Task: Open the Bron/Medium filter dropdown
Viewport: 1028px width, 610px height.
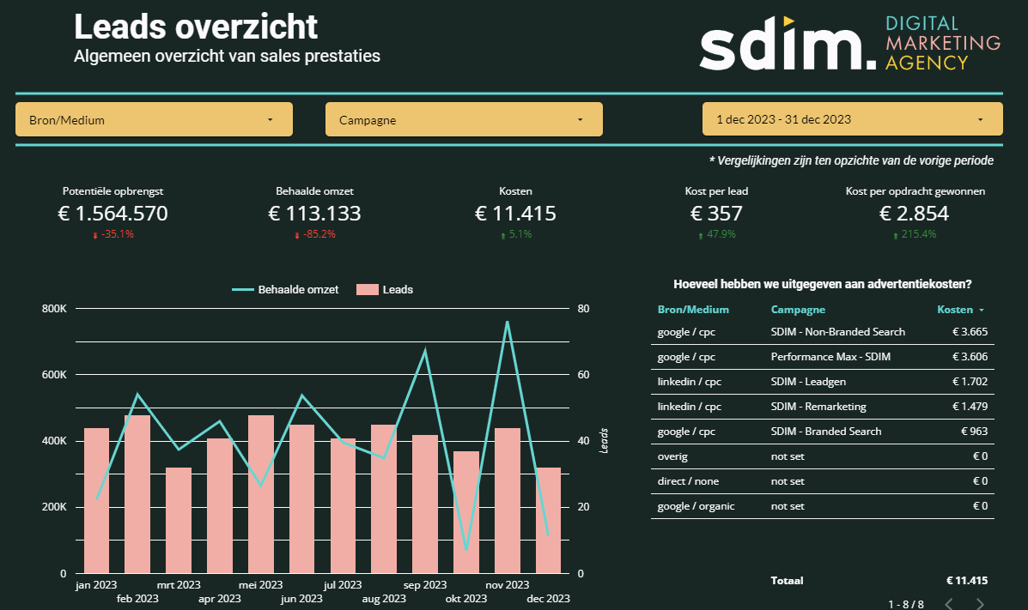Action: tap(153, 119)
